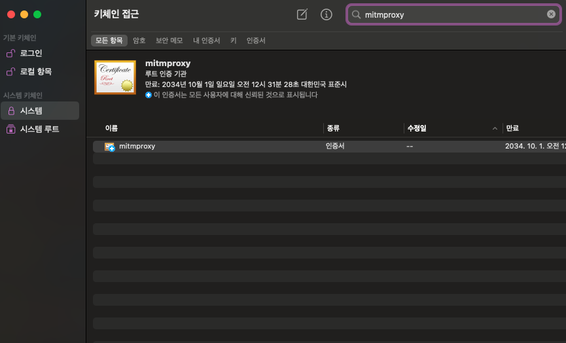566x343 pixels.
Task: Click the lock icon beside 시스템
Action: pos(10,111)
